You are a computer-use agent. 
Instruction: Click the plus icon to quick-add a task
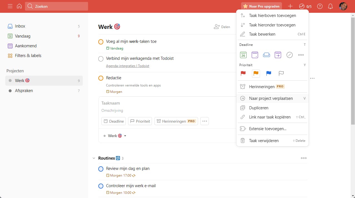pyautogui.click(x=290, y=6)
